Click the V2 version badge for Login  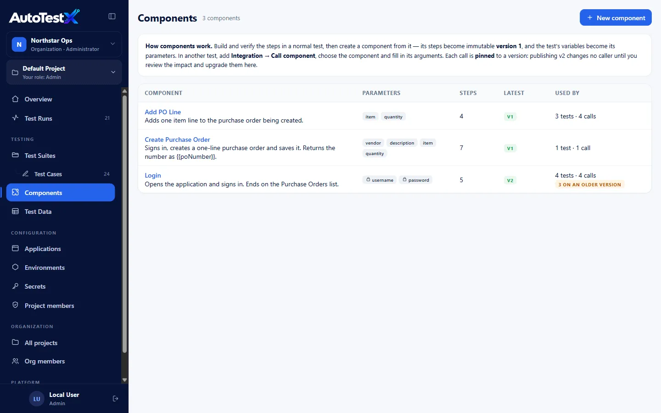pos(510,180)
